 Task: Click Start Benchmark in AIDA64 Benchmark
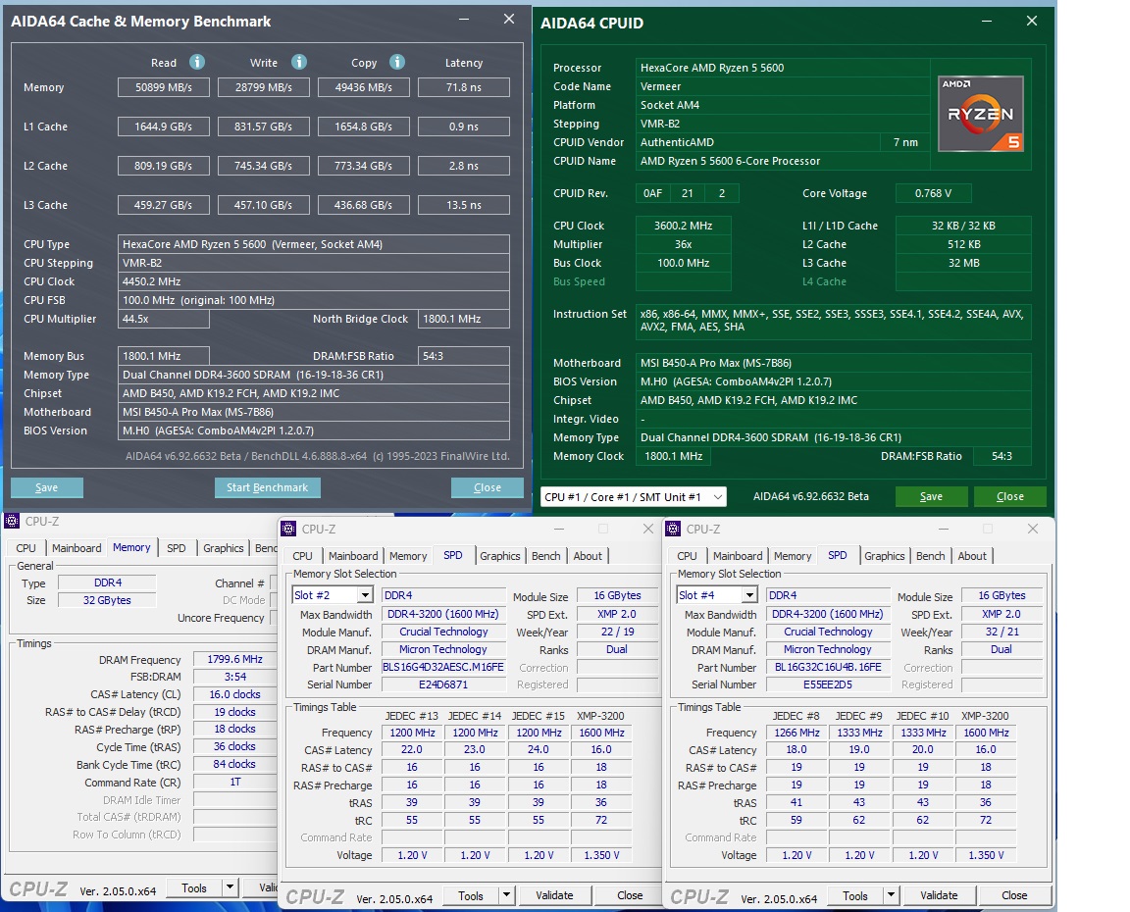coord(268,487)
